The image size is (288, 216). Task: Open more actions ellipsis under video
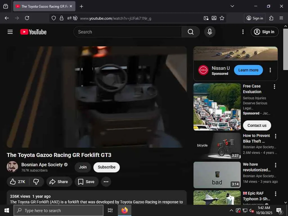[106, 182]
